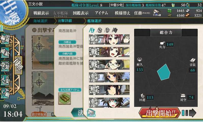Return to 母港 home port button
Viewport: 203px width, 122px height.
point(18,65)
